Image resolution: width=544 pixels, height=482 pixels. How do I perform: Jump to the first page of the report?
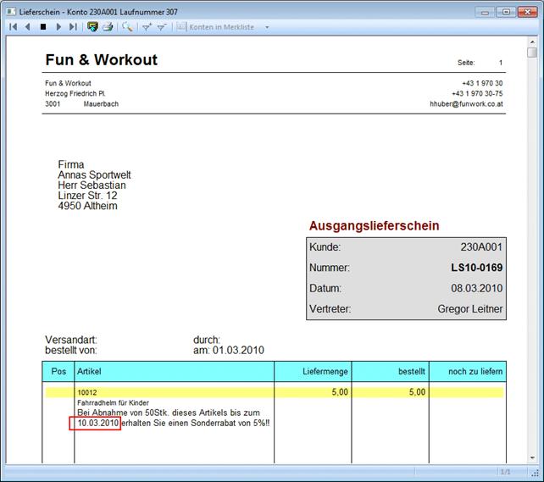pyautogui.click(x=13, y=27)
